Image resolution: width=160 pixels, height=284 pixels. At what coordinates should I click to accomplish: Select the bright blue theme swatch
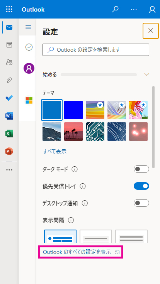[x=73, y=110]
